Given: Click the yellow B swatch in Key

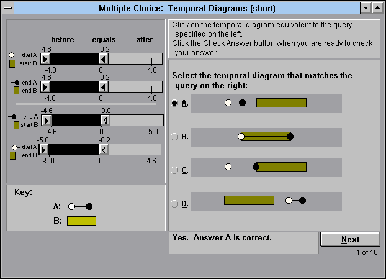Looking at the screenshot, I should [x=81, y=221].
